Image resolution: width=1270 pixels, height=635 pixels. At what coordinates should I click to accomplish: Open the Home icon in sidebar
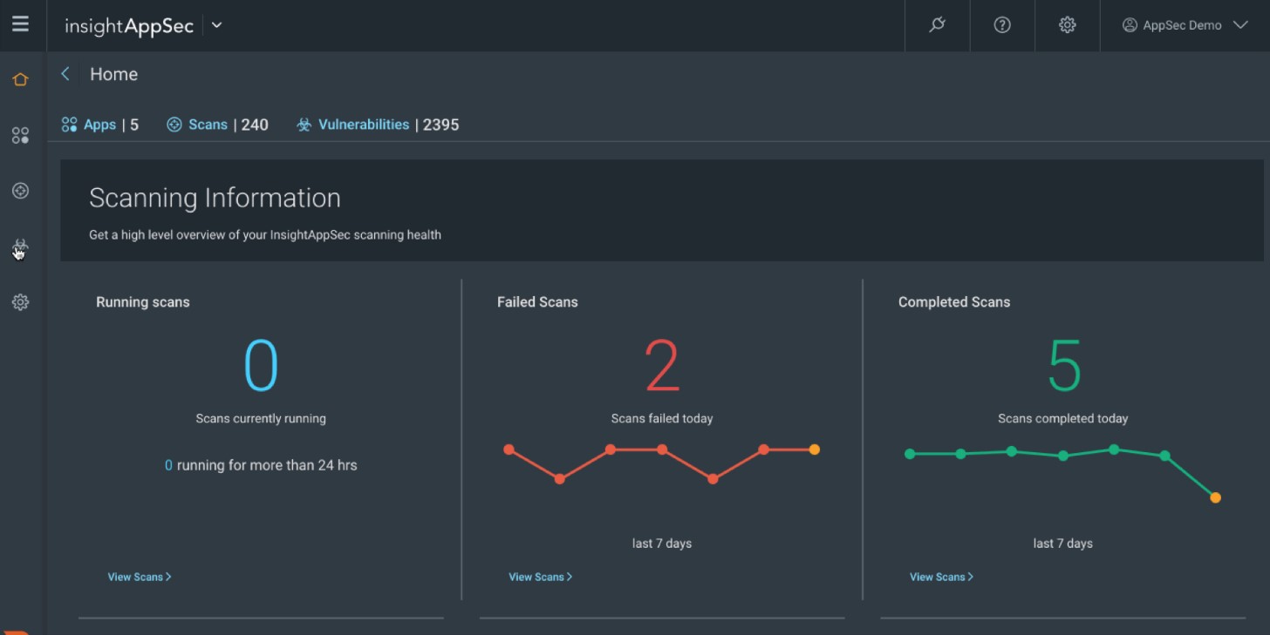pyautogui.click(x=20, y=78)
